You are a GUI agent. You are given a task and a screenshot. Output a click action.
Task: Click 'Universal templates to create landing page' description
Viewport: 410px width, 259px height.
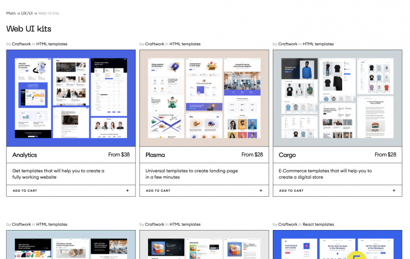point(192,174)
